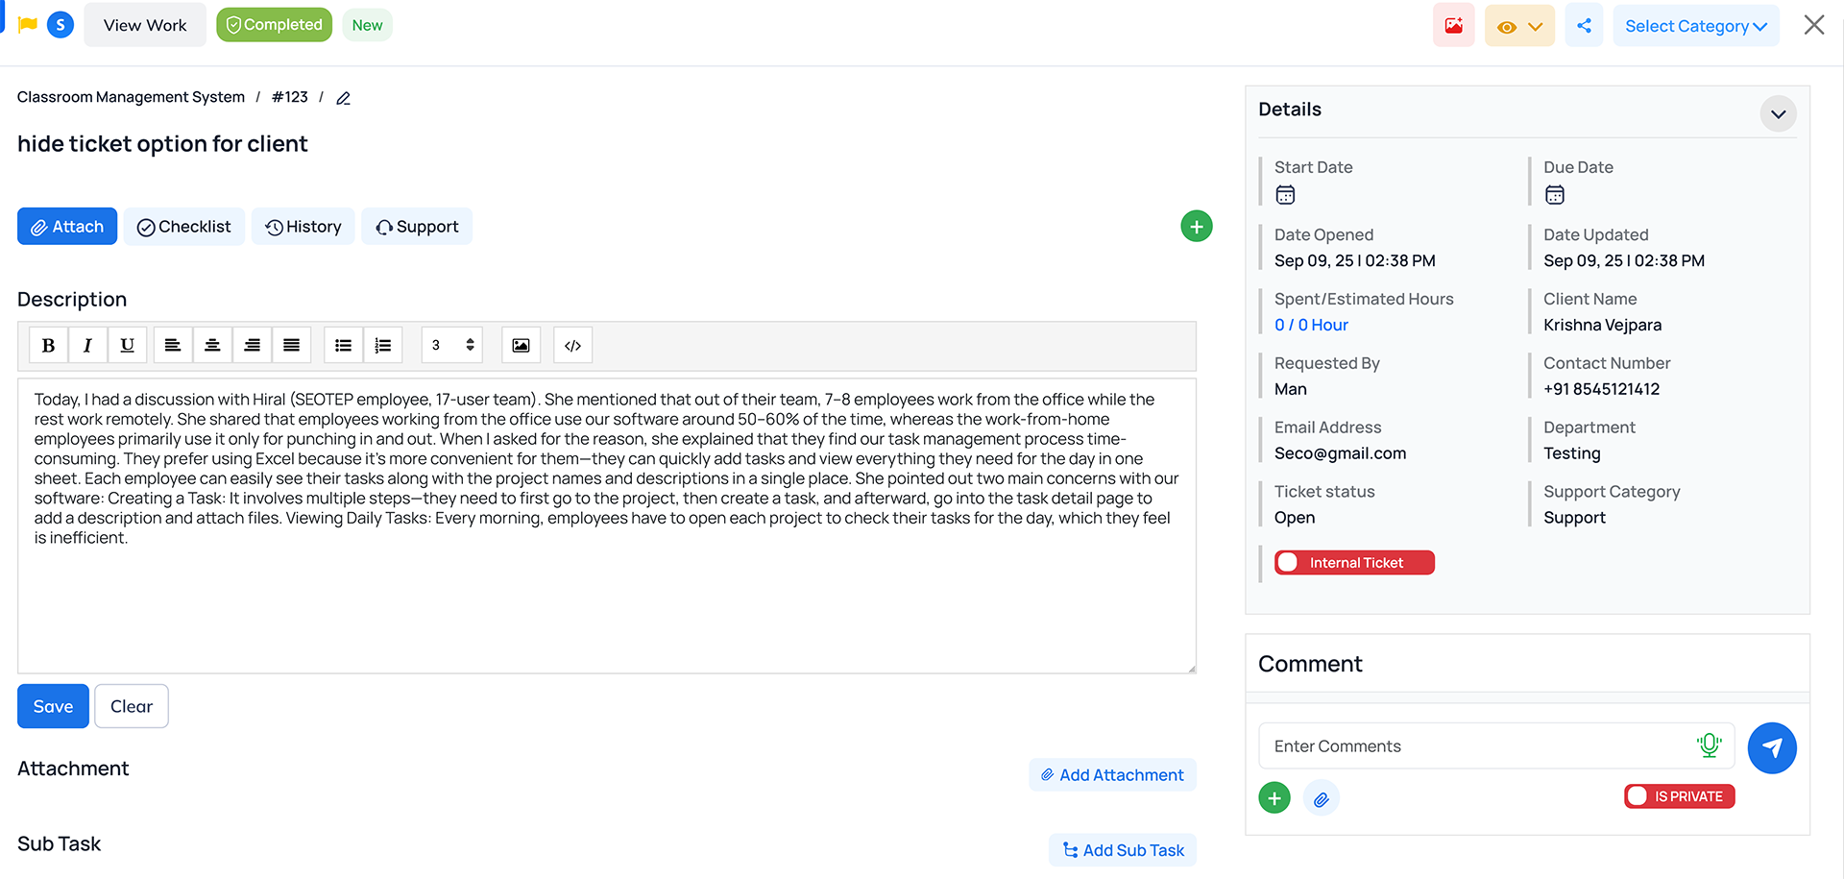1844x879 pixels.
Task: Switch to the Checklist tab
Action: coord(184,227)
